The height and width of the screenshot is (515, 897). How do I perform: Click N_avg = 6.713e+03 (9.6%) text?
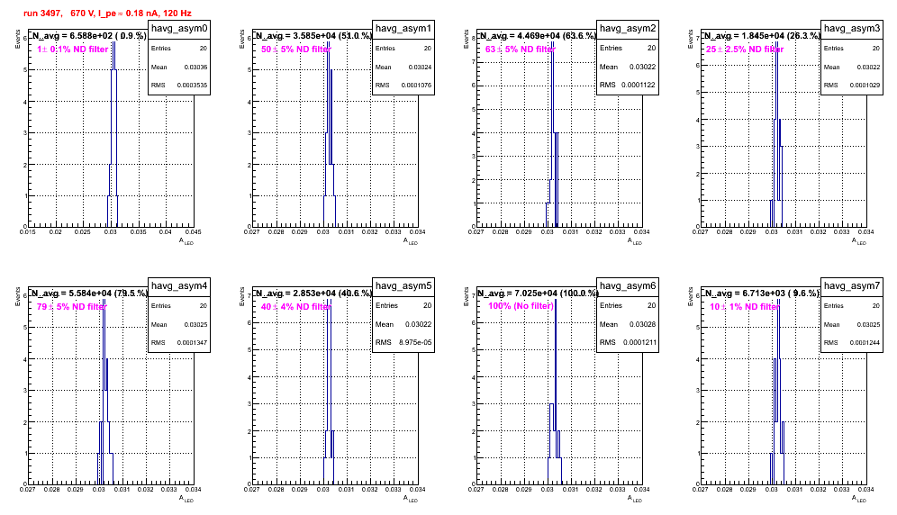(x=762, y=293)
